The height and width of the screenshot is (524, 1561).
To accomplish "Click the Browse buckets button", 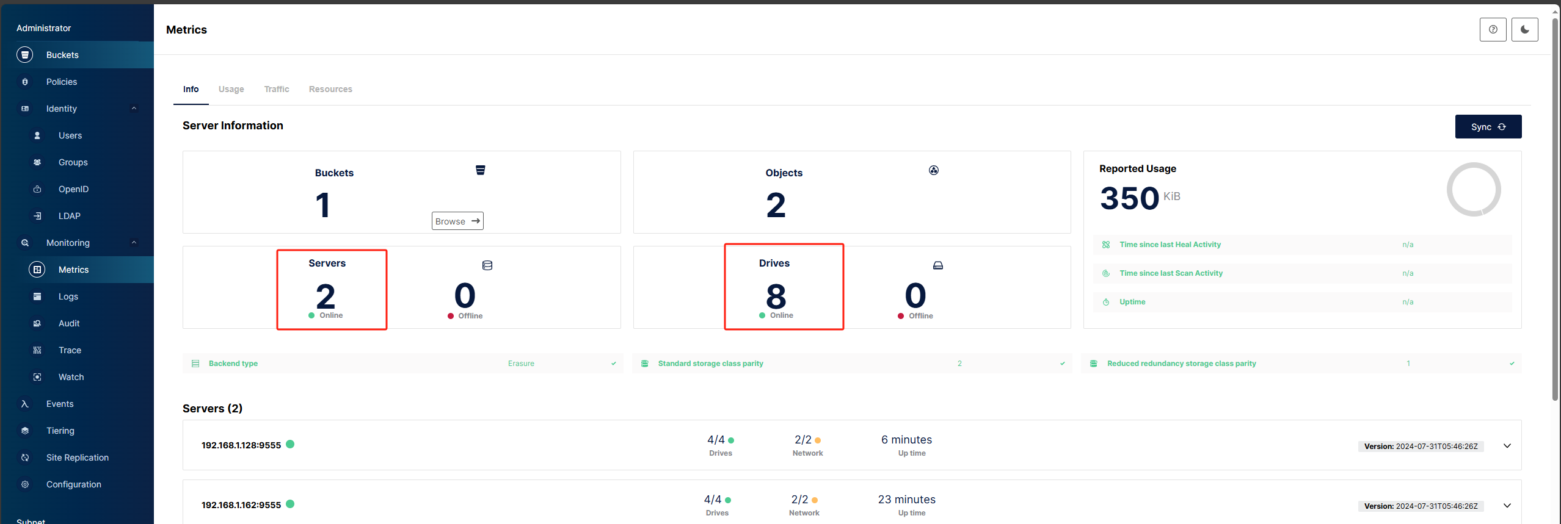I will point(457,221).
